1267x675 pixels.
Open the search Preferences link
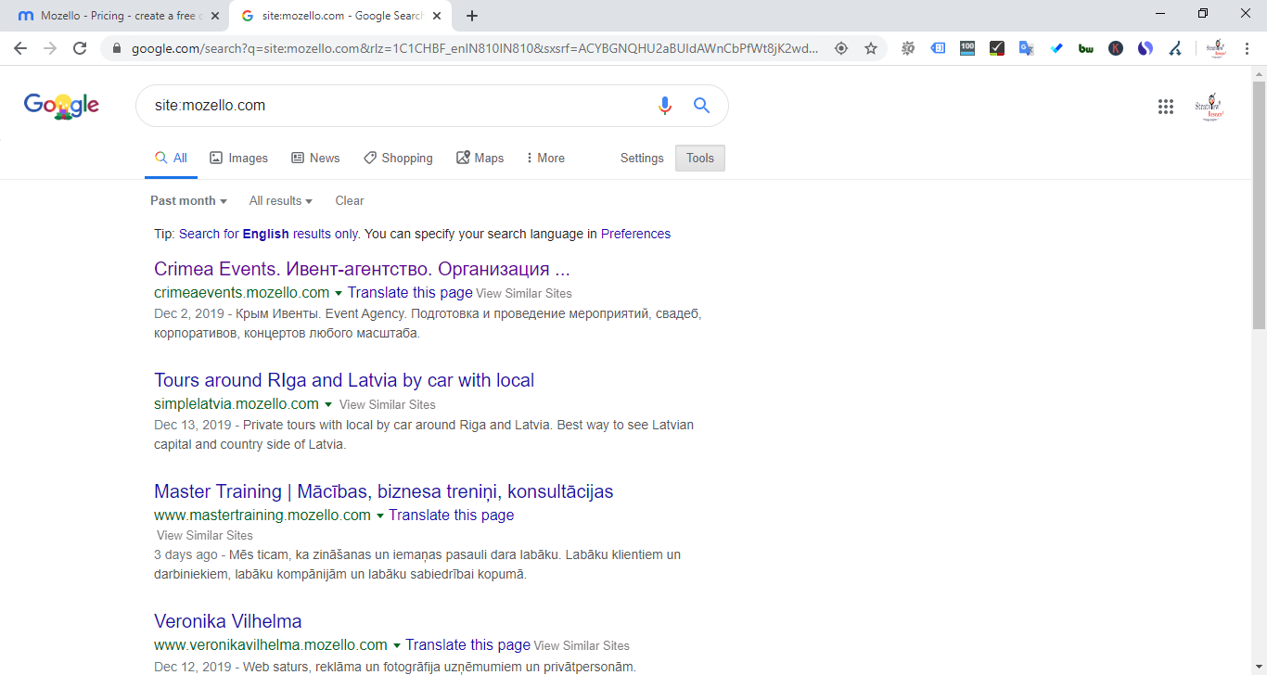(x=635, y=234)
